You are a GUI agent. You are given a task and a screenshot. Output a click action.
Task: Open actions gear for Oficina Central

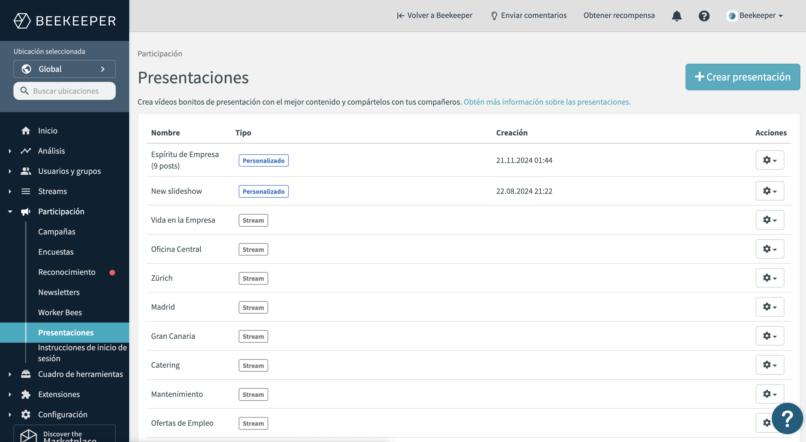click(x=770, y=249)
